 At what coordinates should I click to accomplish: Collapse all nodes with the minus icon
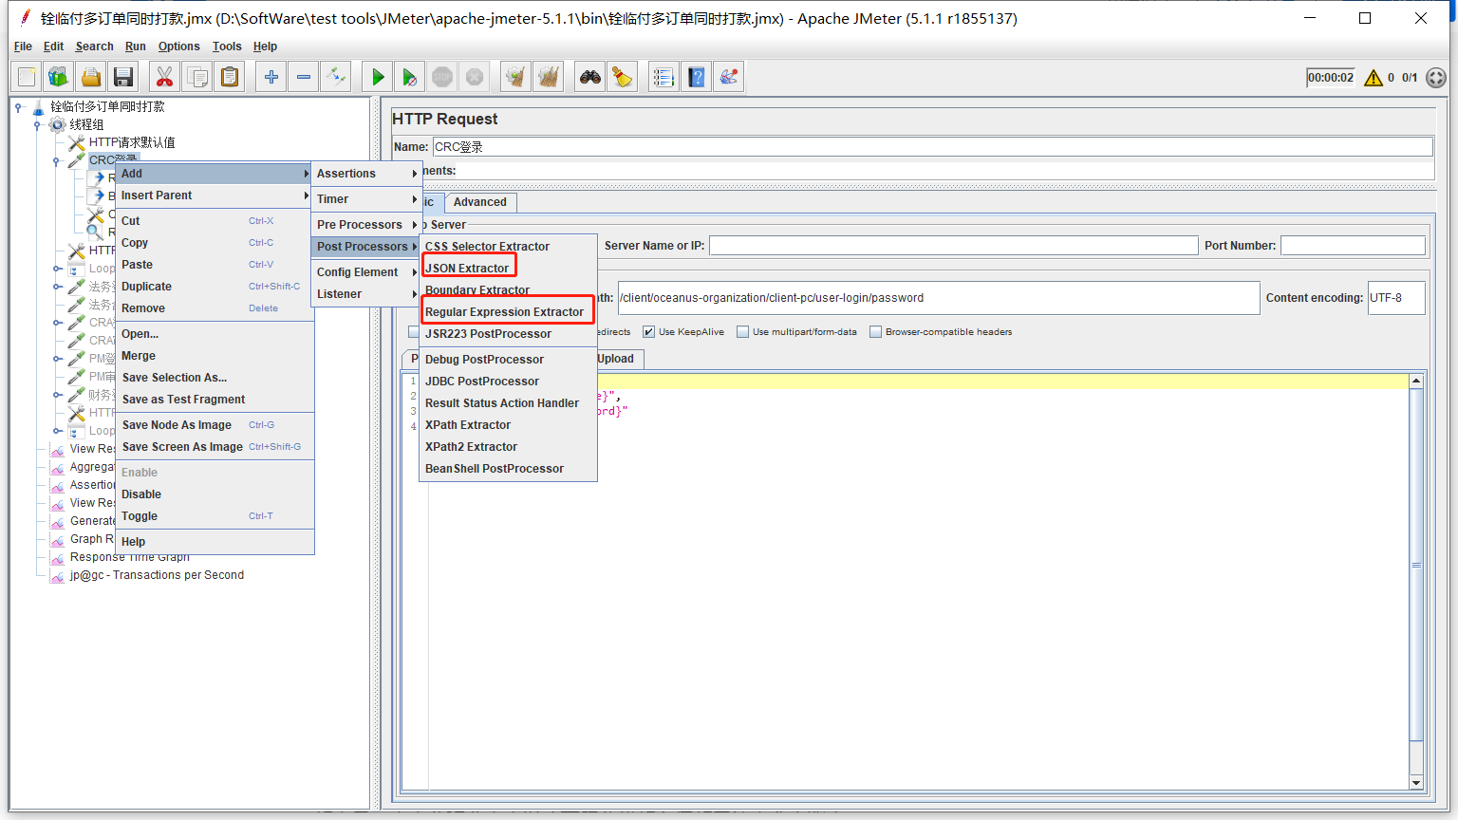(x=304, y=77)
